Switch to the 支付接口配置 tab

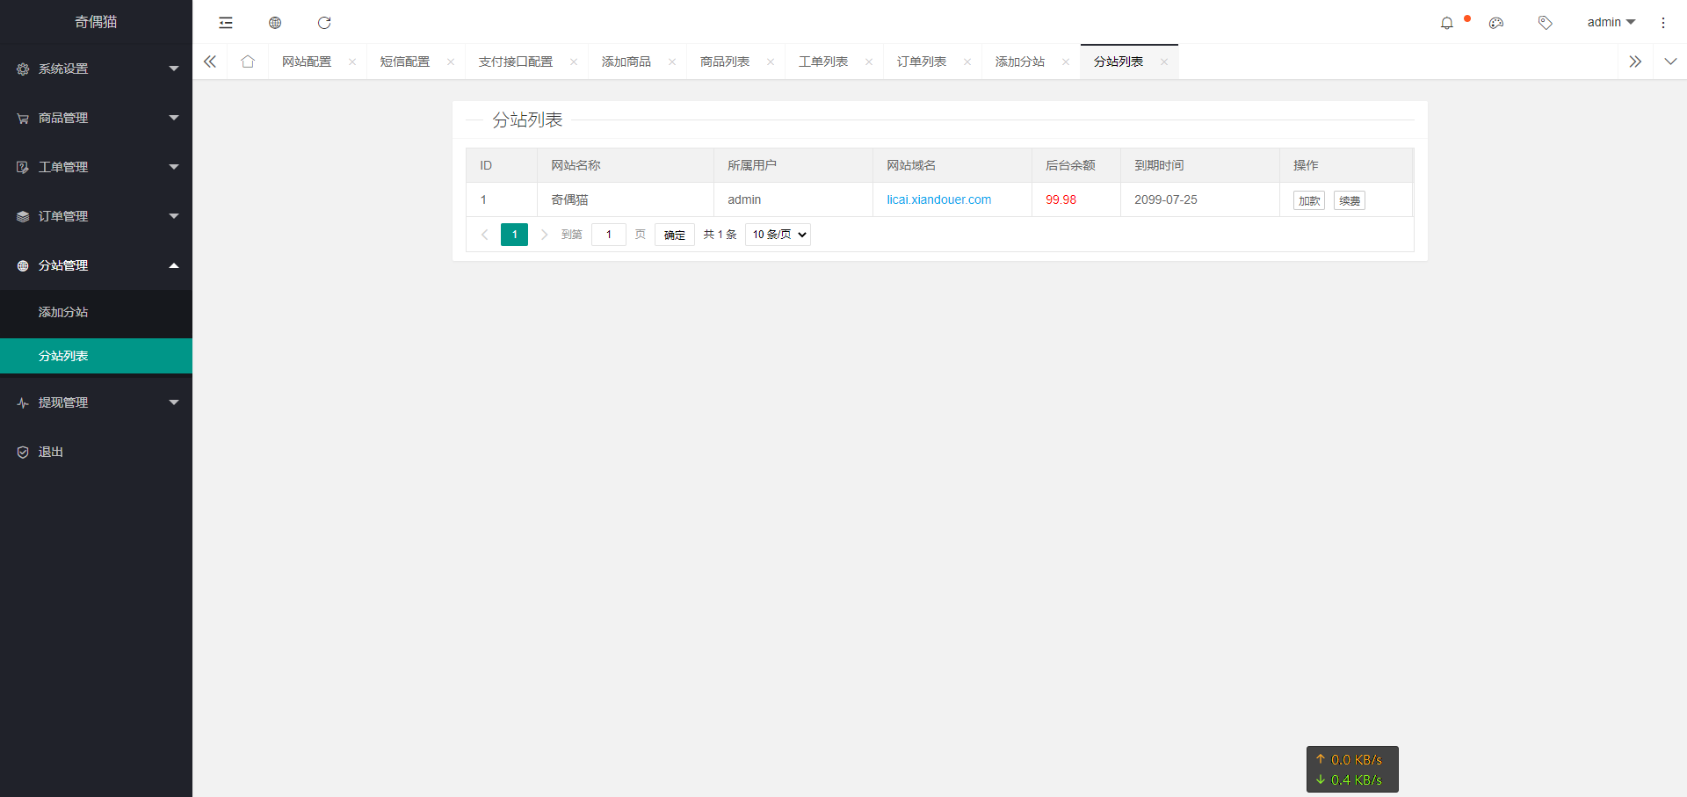(516, 62)
